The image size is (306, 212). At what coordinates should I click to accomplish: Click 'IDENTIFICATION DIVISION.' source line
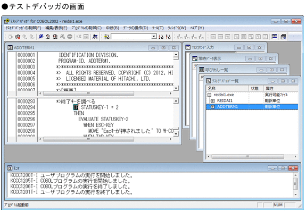[88, 55]
